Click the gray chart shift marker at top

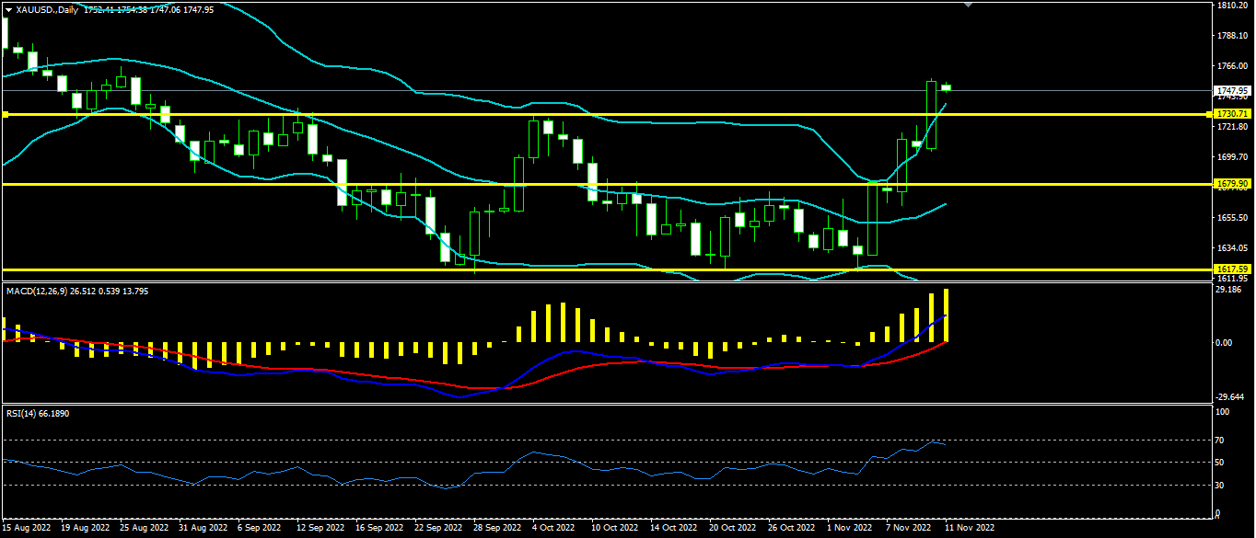coord(966,5)
